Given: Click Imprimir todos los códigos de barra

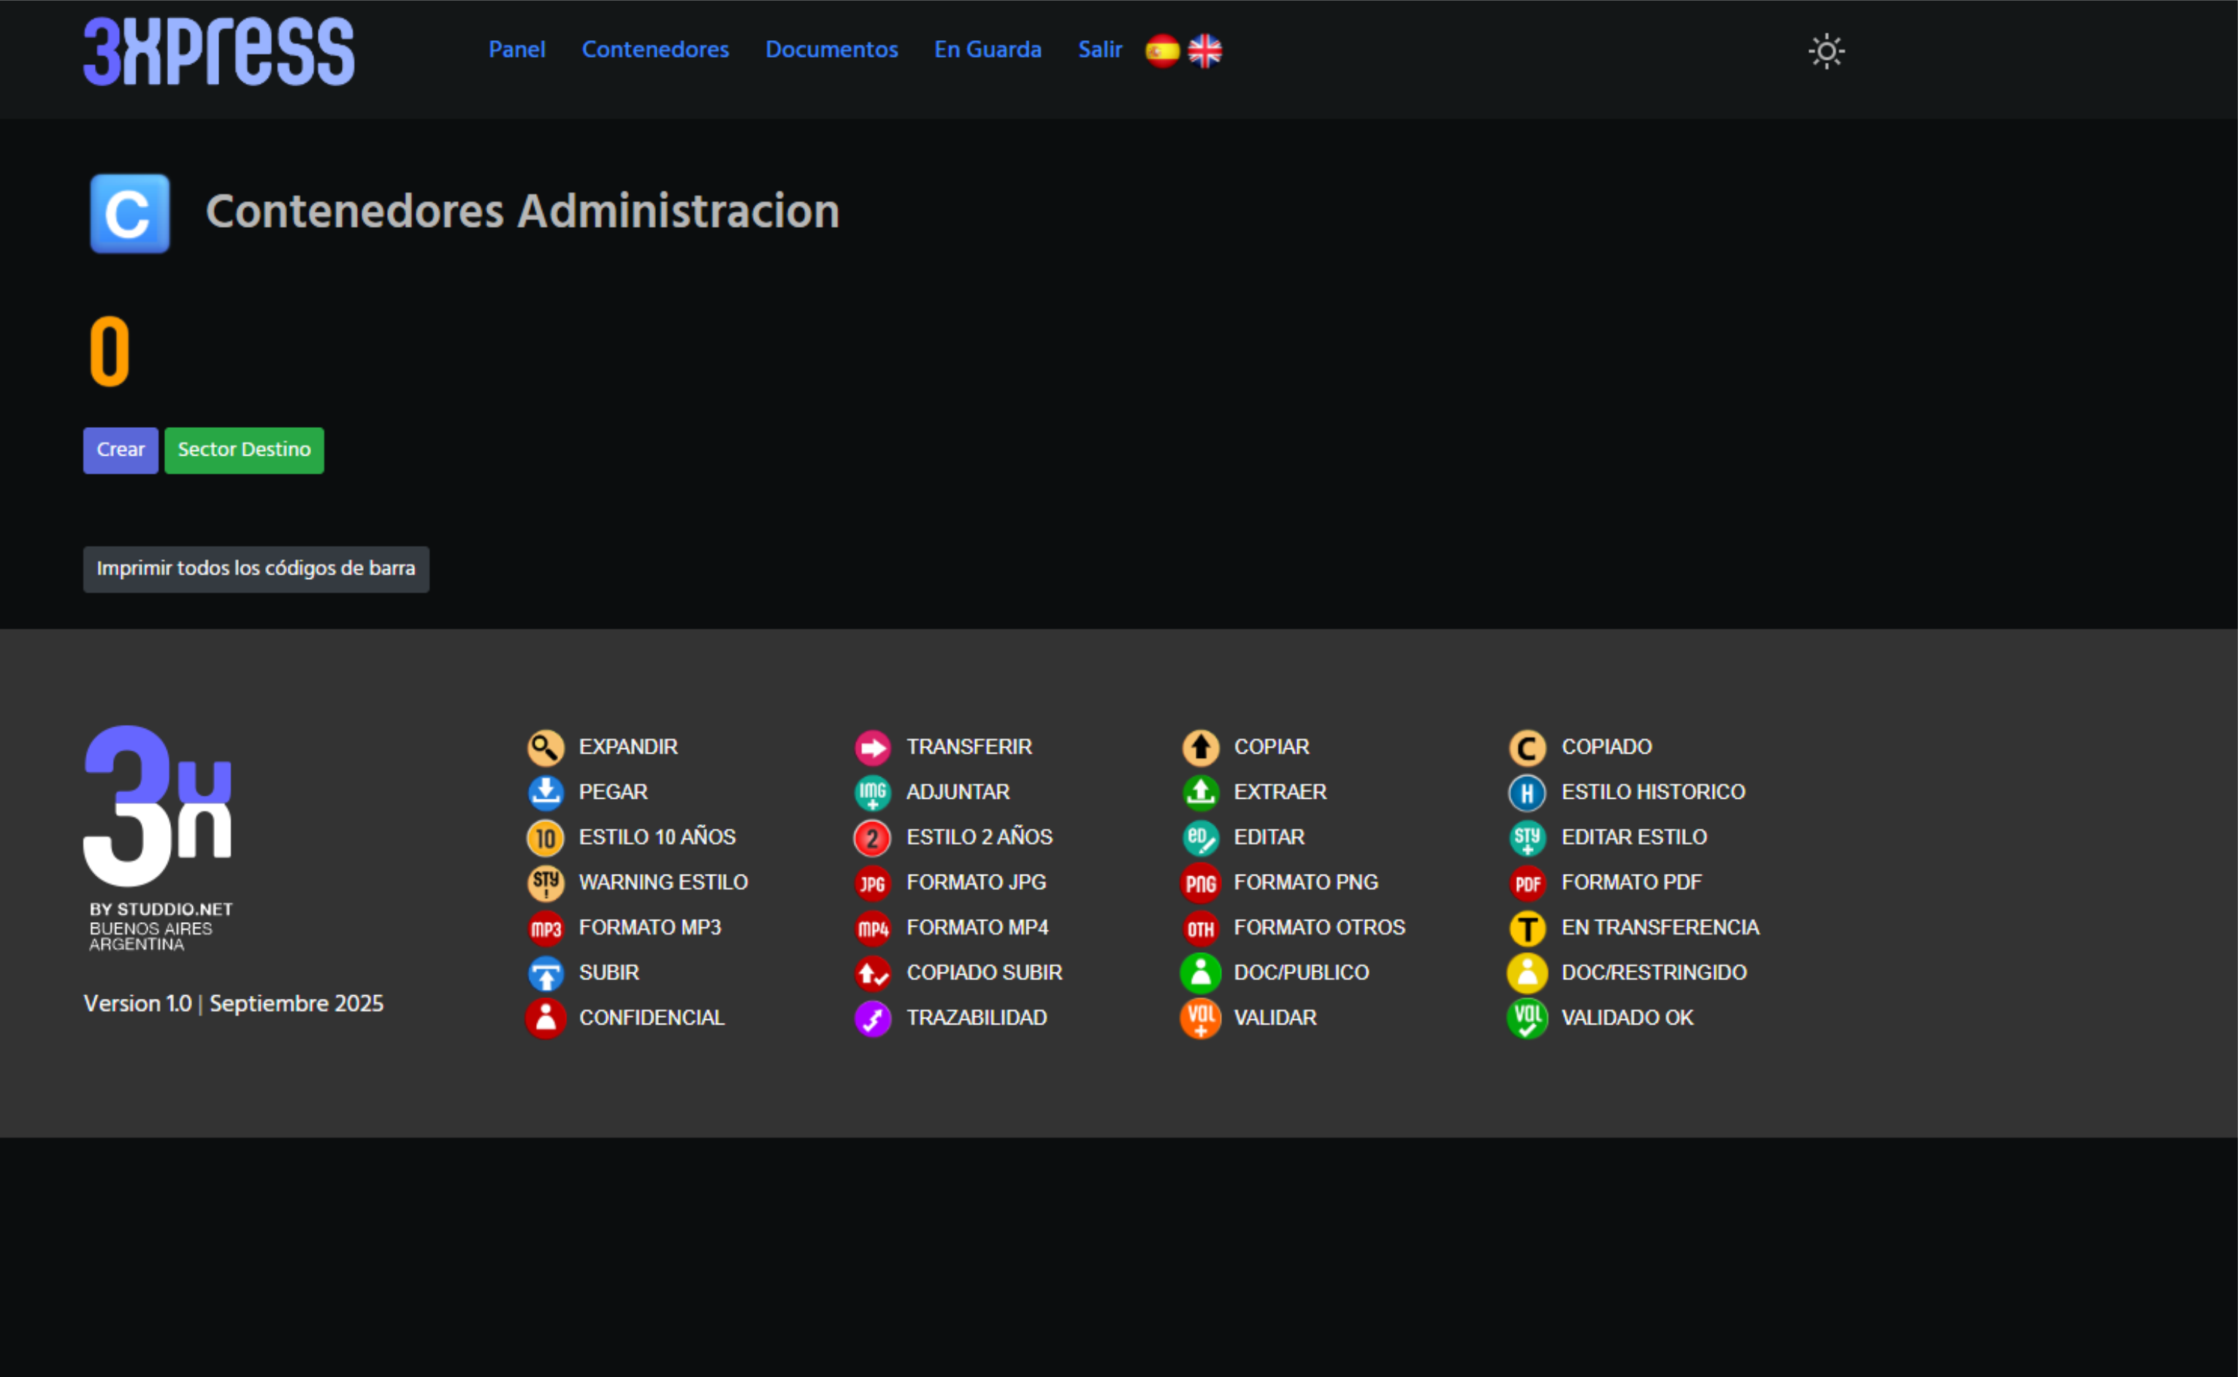Looking at the screenshot, I should point(256,569).
